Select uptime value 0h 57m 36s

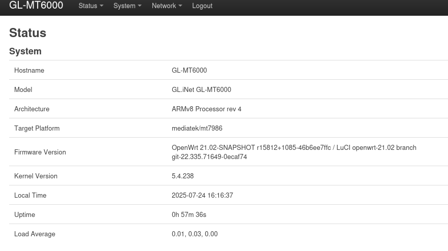(189, 215)
